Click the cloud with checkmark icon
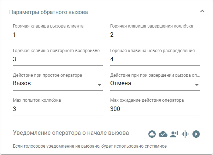Viewport: 213px width, 155px height. [163, 134]
